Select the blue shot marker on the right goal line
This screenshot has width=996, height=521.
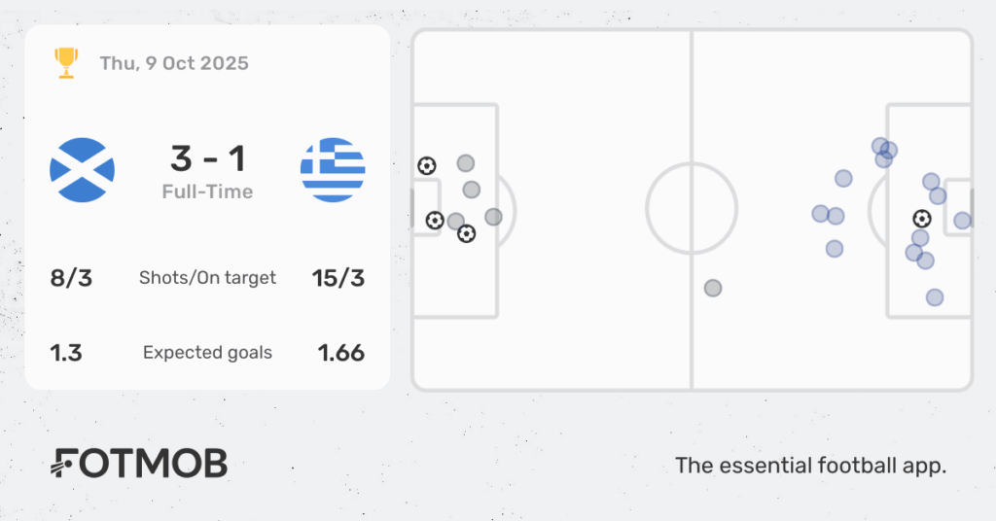pyautogui.click(x=962, y=221)
